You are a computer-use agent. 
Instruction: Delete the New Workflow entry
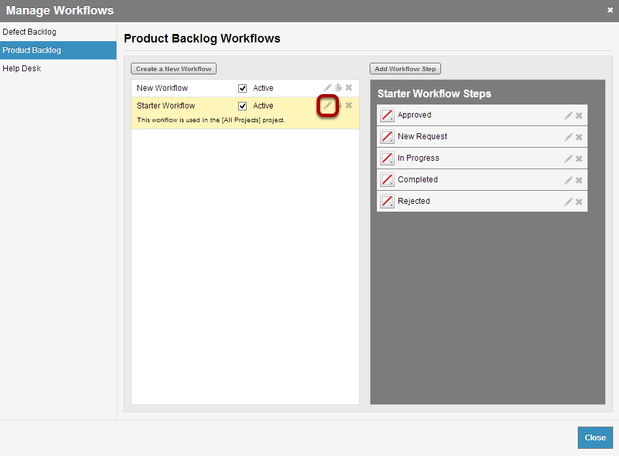[349, 88]
